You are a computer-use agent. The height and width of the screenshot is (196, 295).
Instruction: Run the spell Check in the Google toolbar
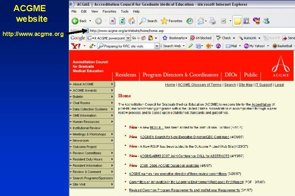tap(223, 38)
